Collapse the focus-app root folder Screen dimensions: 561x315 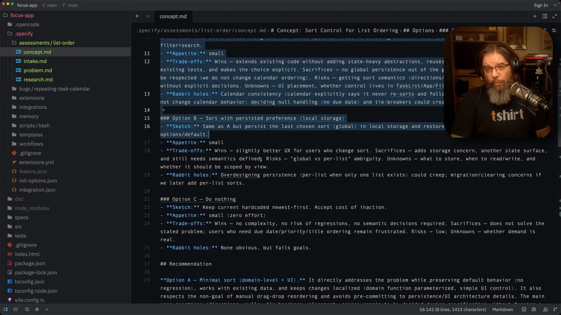tap(66, 15)
